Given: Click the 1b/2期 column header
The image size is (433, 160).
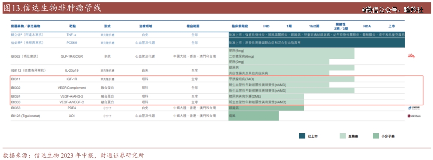Looking at the screenshot, I should click(x=314, y=26).
